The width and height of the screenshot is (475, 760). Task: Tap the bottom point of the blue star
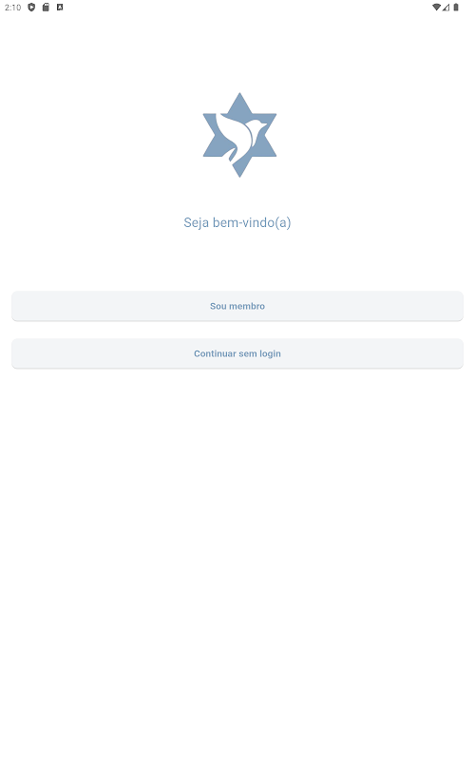(x=239, y=172)
